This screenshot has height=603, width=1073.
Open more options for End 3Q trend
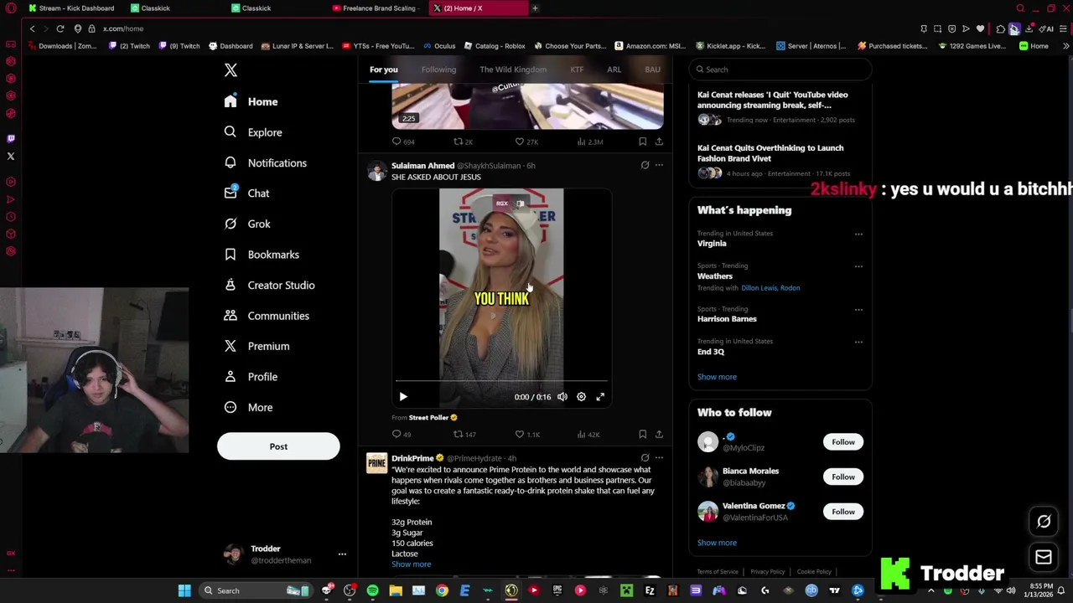[858, 342]
